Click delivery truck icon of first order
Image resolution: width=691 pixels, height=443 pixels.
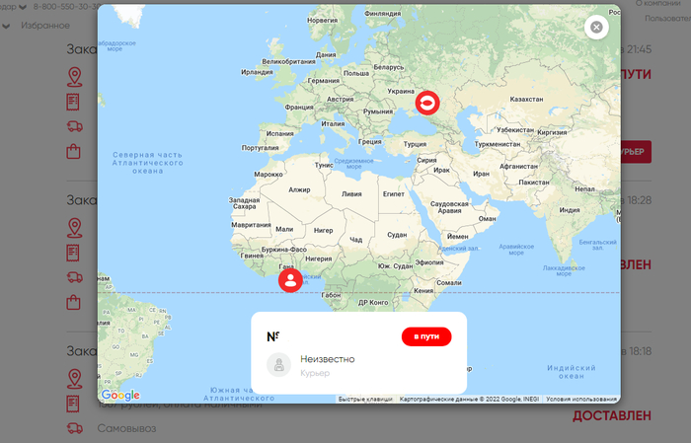point(74,127)
